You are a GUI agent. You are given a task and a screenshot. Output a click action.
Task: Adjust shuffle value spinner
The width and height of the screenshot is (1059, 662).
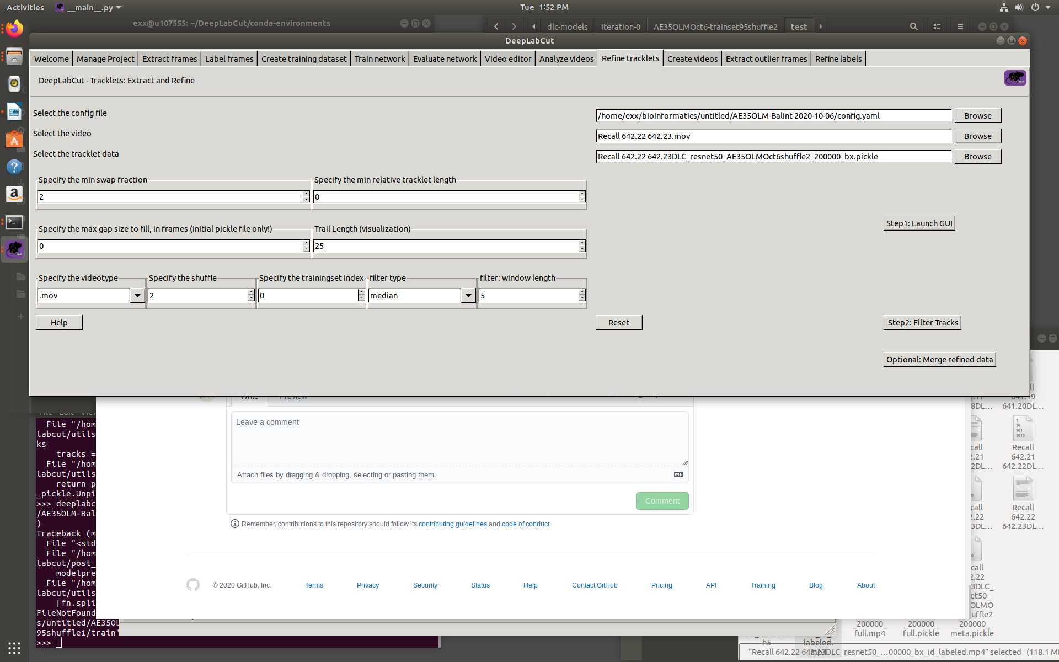251,295
